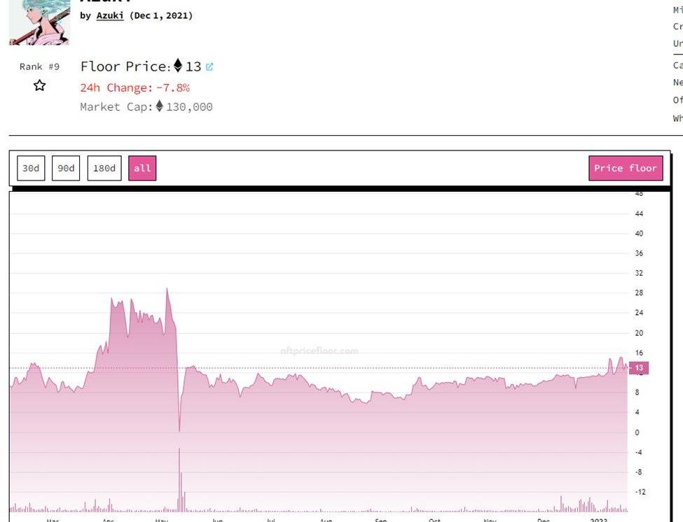Click the pink 13 price tag on axis
Viewport: 683px width, 522px height.
click(x=639, y=368)
